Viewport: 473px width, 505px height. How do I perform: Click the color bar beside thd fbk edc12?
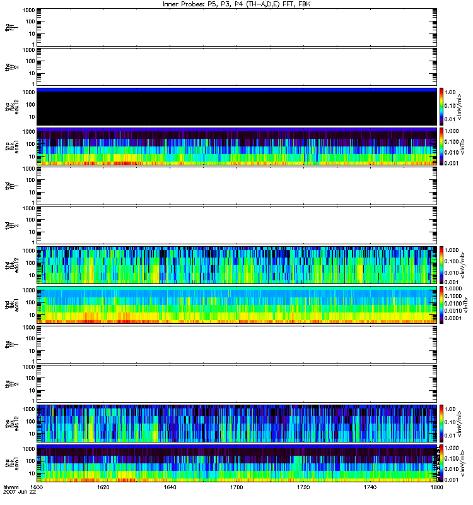pyautogui.click(x=441, y=265)
